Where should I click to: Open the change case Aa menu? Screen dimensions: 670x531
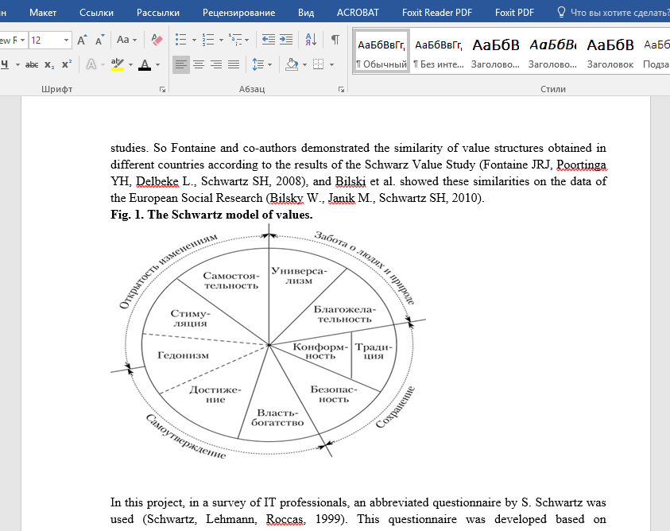click(x=127, y=40)
